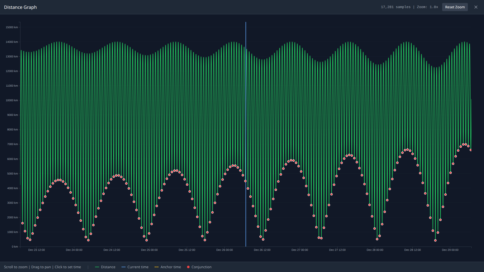Click the 15000 km axis label

tap(12, 27)
